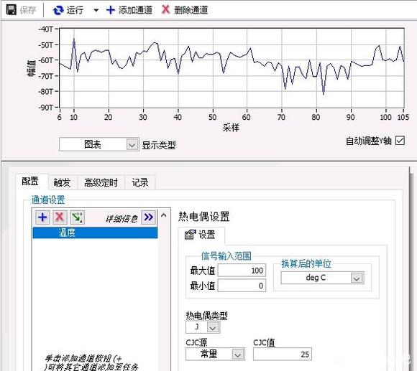Click the 最大值 input field

(242, 271)
